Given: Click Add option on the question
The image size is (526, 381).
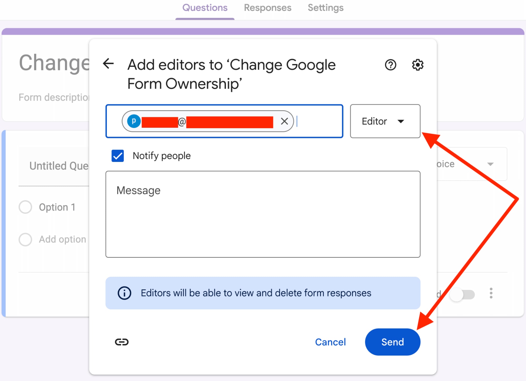Looking at the screenshot, I should (x=63, y=239).
